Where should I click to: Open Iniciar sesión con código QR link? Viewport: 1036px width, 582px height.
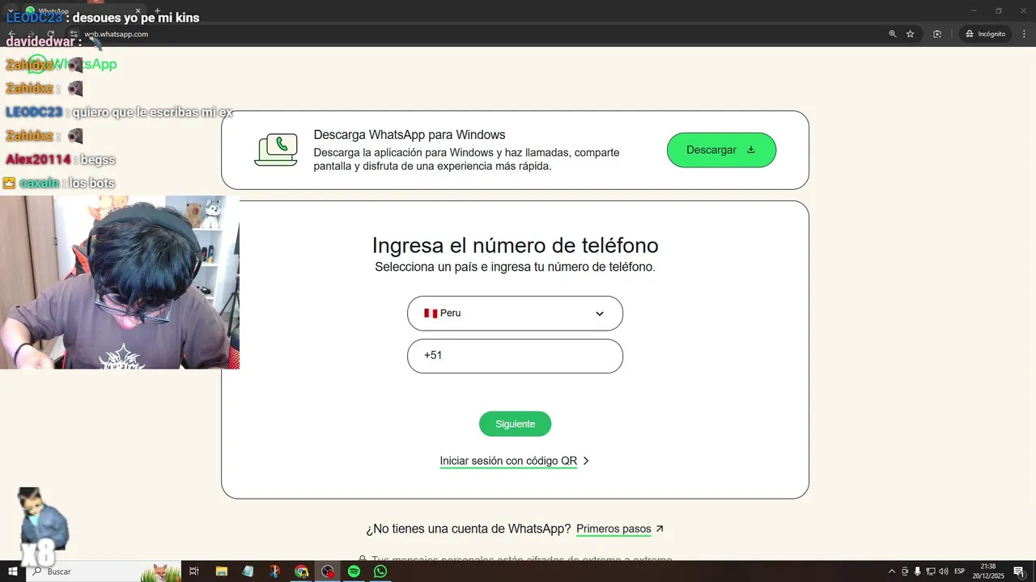pyautogui.click(x=508, y=461)
